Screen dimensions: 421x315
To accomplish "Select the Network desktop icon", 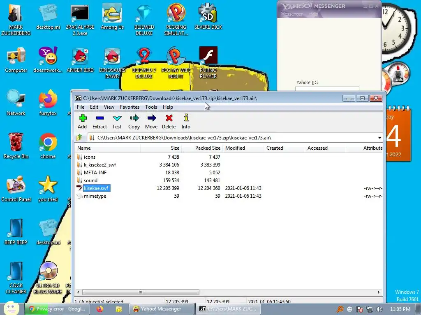I will click(16, 103).
